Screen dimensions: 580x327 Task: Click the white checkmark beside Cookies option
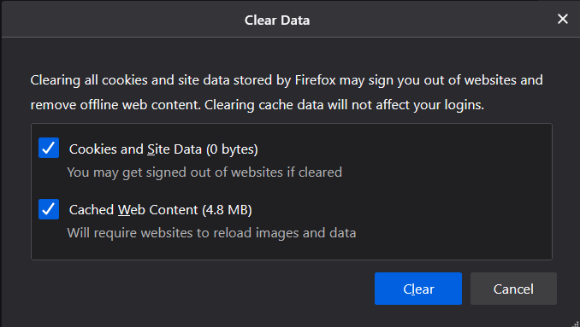pos(49,148)
